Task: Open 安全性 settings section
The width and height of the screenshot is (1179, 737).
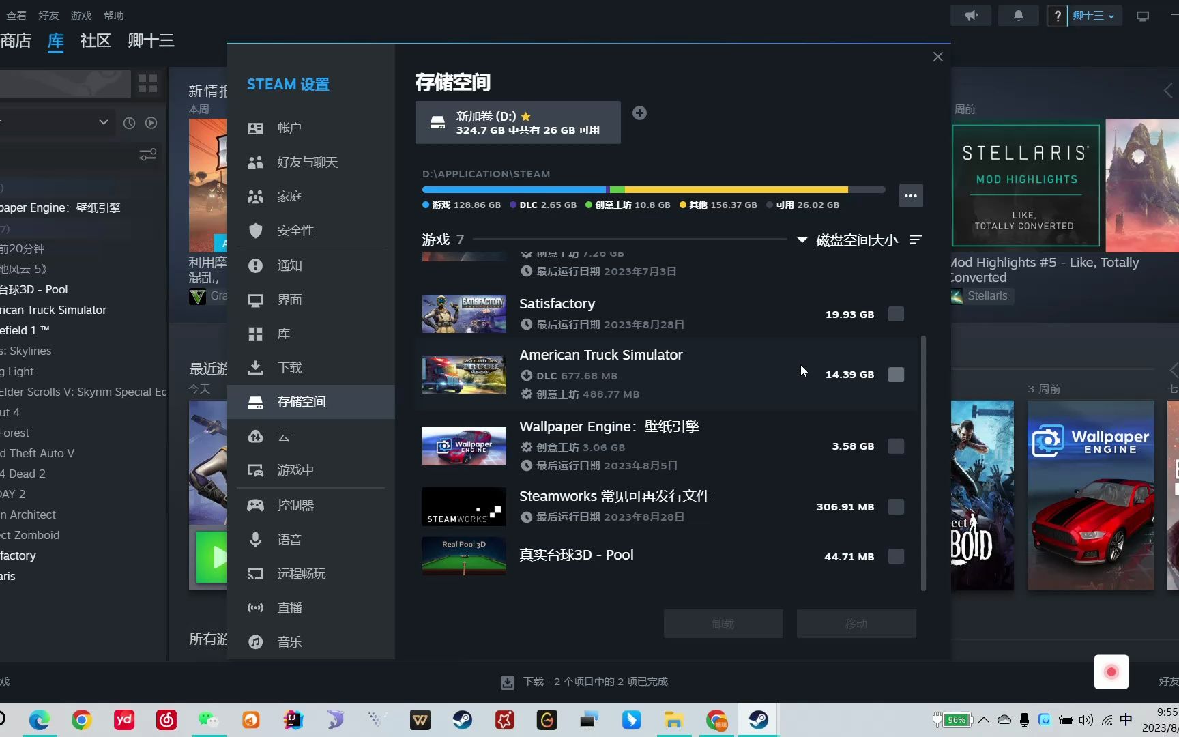Action: 310,231
